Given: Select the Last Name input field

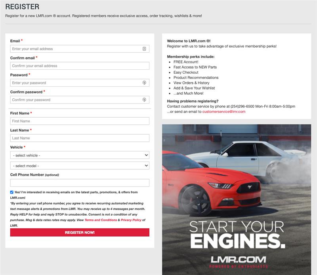Looking at the screenshot, I should point(80,138).
